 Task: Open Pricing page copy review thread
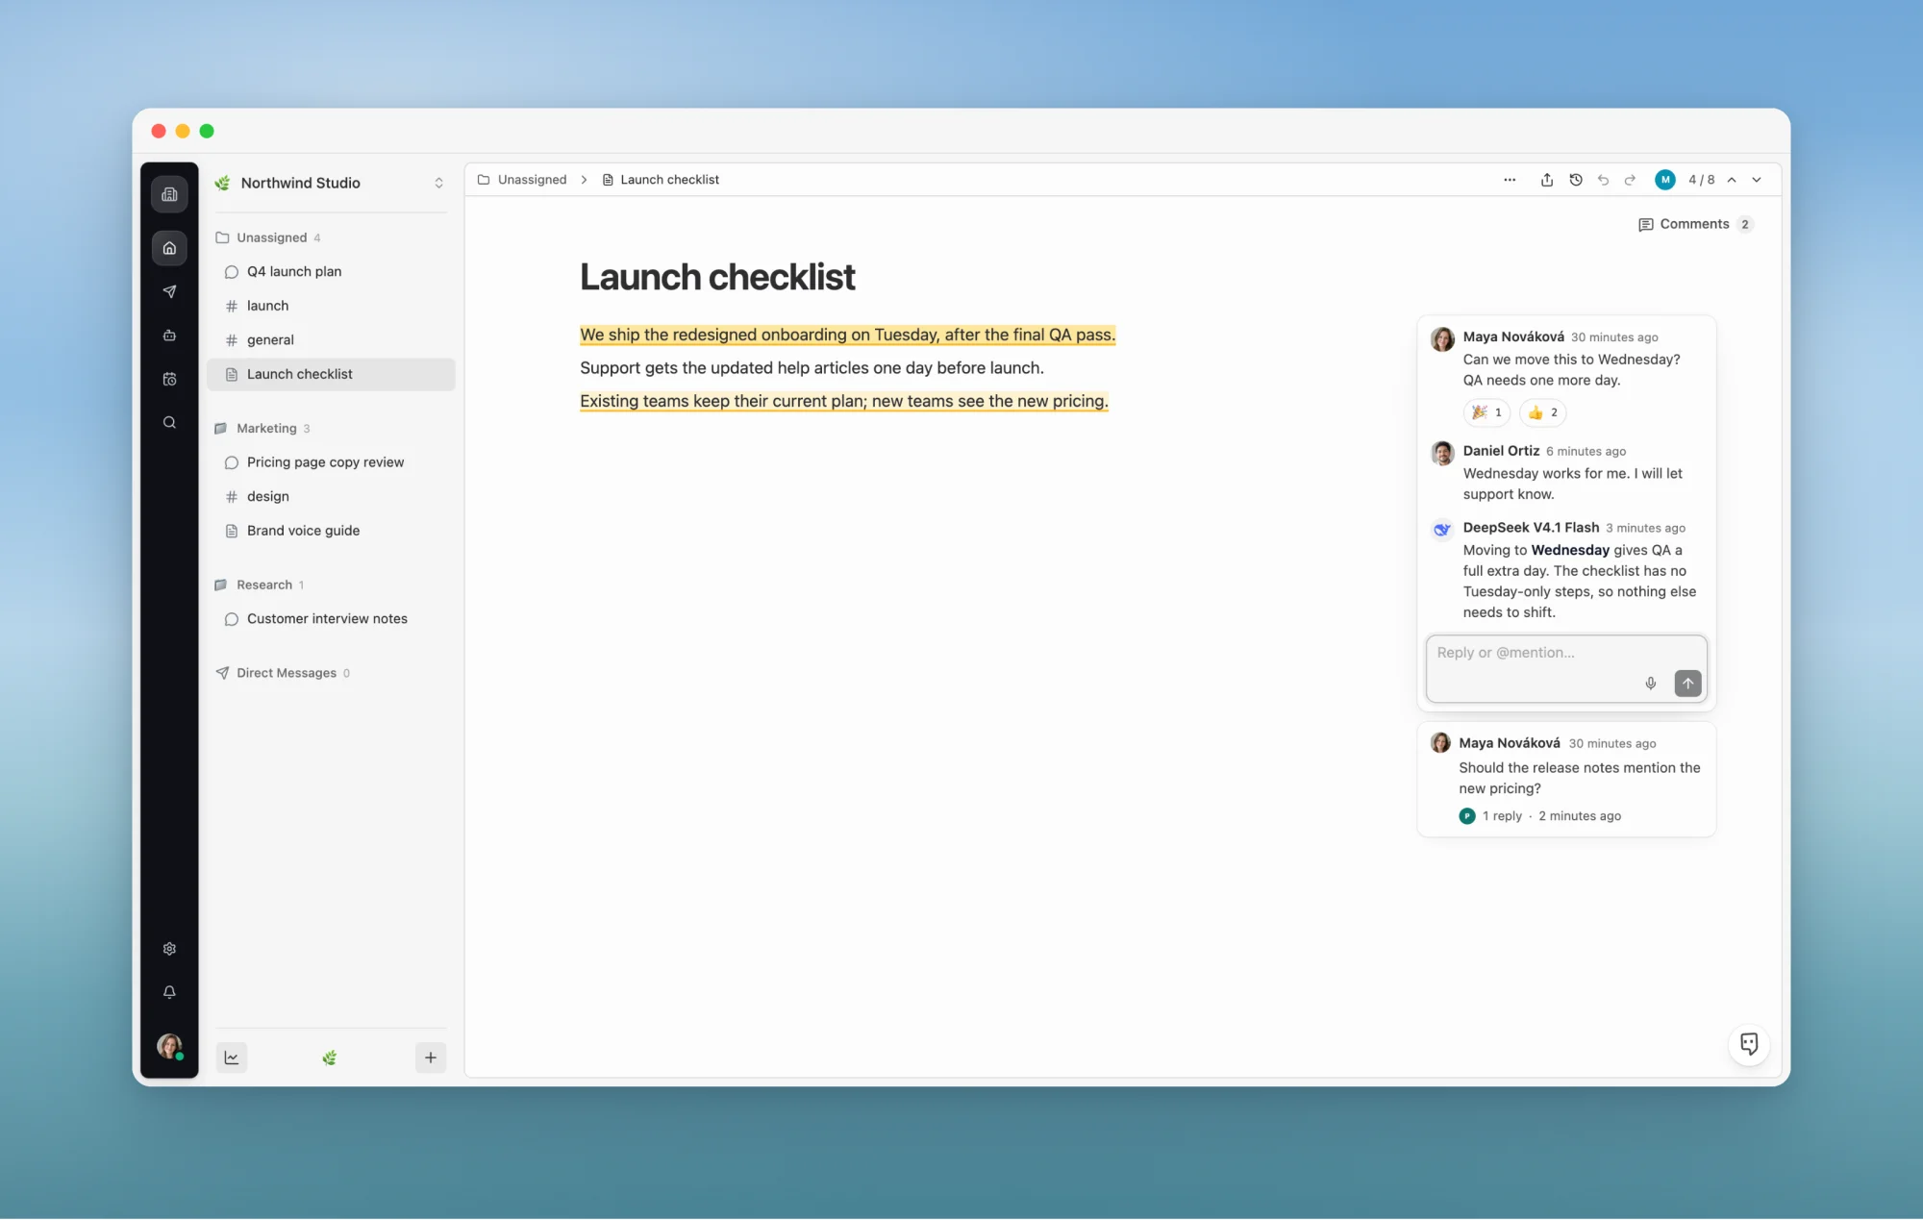pos(331,462)
